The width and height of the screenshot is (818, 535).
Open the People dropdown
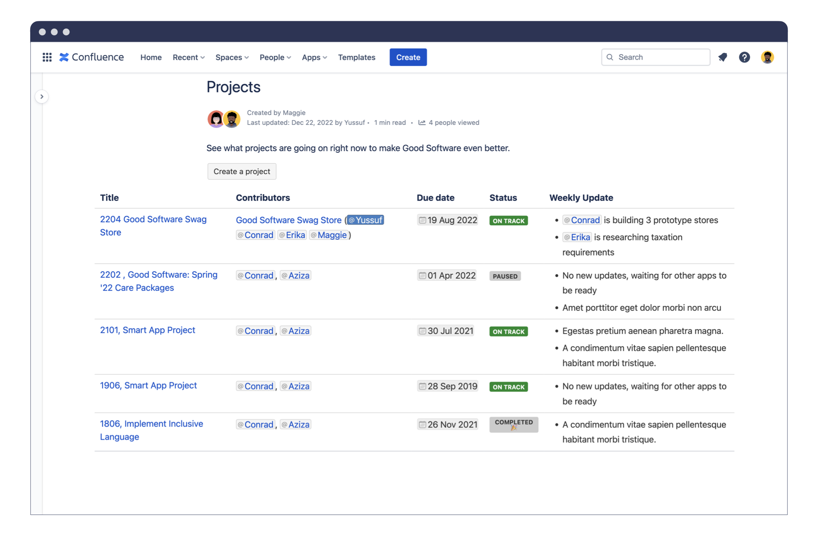pyautogui.click(x=275, y=57)
